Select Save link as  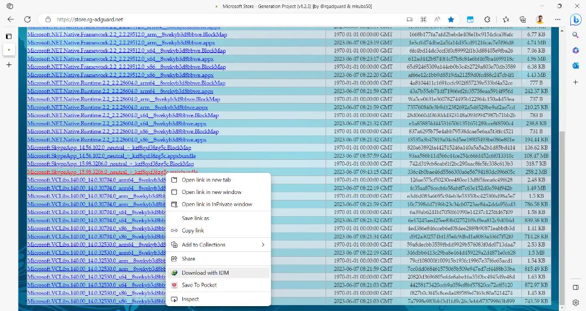point(218,218)
